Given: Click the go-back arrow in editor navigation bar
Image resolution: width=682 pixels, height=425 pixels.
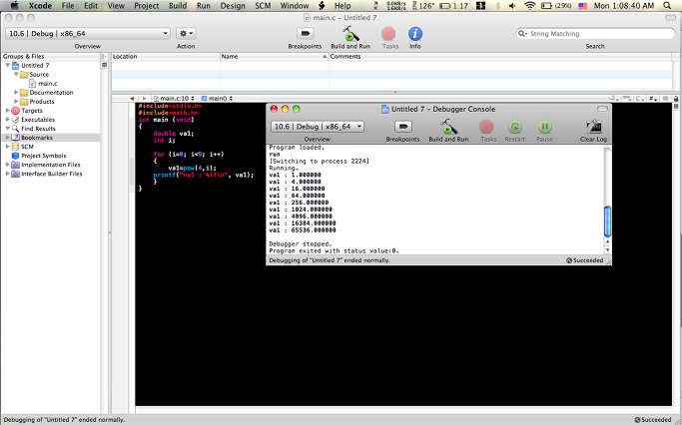Looking at the screenshot, I should click(132, 98).
